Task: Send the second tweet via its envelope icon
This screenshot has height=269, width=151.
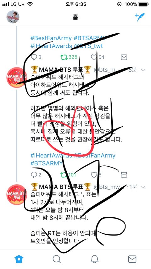Action: (x=124, y=175)
